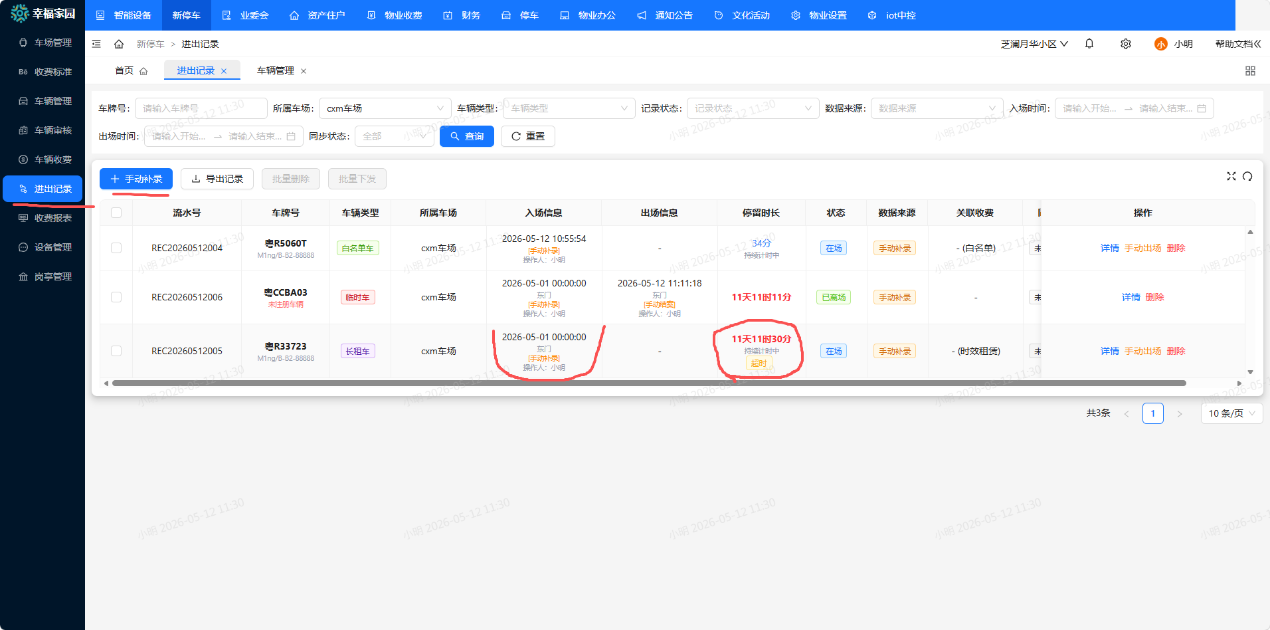Open 车辆管理 in sidebar
This screenshot has width=1270, height=630.
click(x=44, y=101)
